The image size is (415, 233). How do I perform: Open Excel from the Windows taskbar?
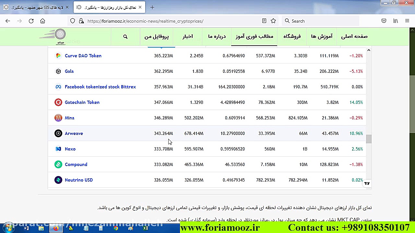point(146,228)
